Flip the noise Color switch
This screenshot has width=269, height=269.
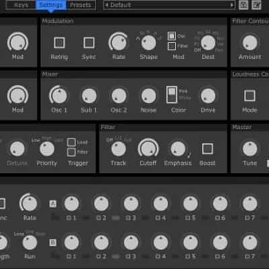[171, 95]
